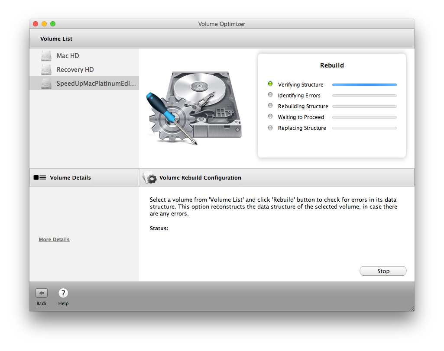Click Rebuilding Structure progress bar
The width and height of the screenshot is (444, 351).
pos(364,106)
